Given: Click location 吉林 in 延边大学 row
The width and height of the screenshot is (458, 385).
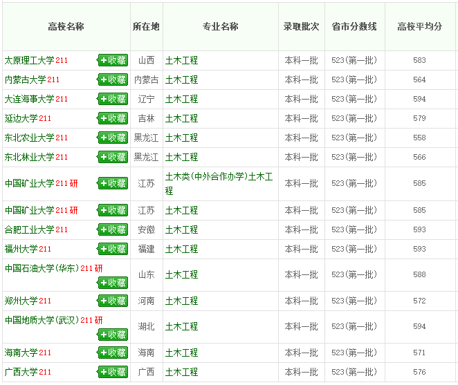Looking at the screenshot, I should tap(146, 118).
